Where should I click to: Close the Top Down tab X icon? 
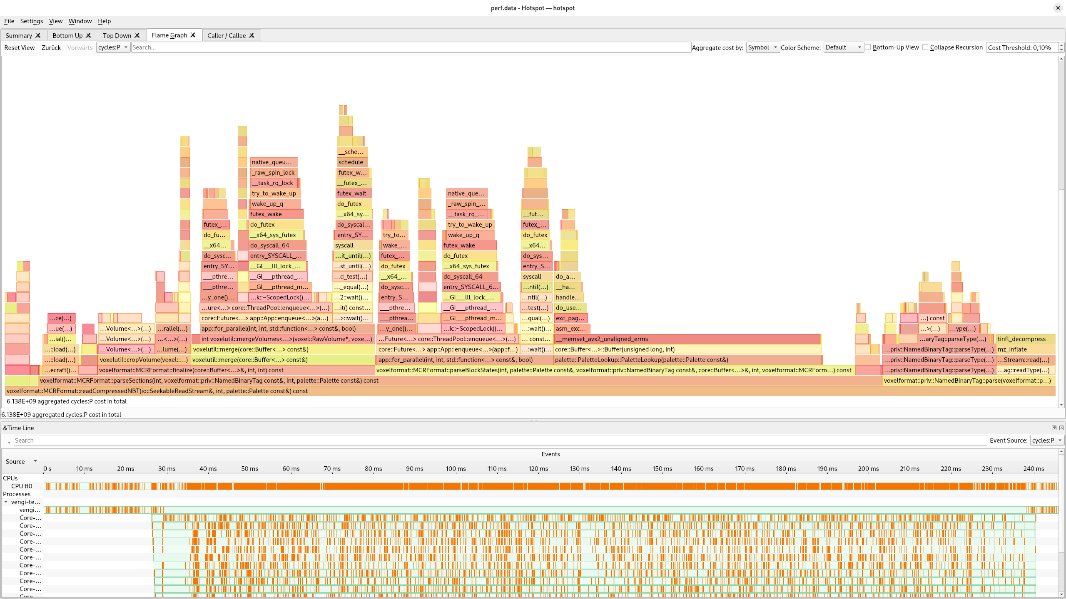pos(137,35)
